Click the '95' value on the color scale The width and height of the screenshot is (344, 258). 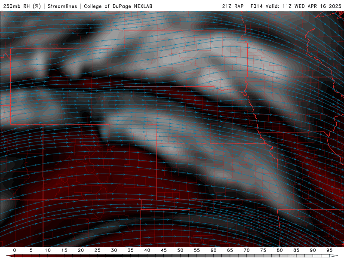pyautogui.click(x=329, y=250)
